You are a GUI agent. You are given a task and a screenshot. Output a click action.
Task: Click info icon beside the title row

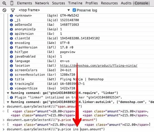(x=11, y=79)
